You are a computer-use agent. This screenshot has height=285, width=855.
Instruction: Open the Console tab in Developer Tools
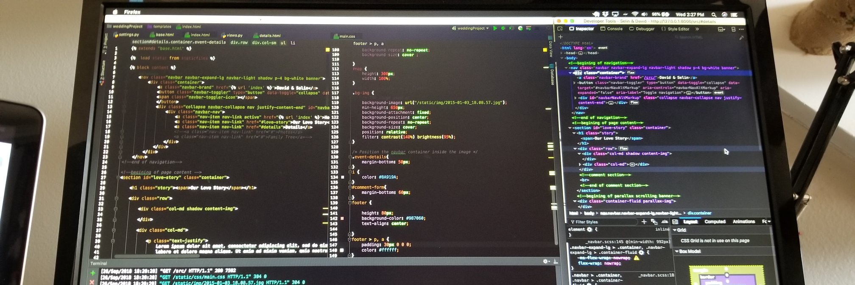612,29
